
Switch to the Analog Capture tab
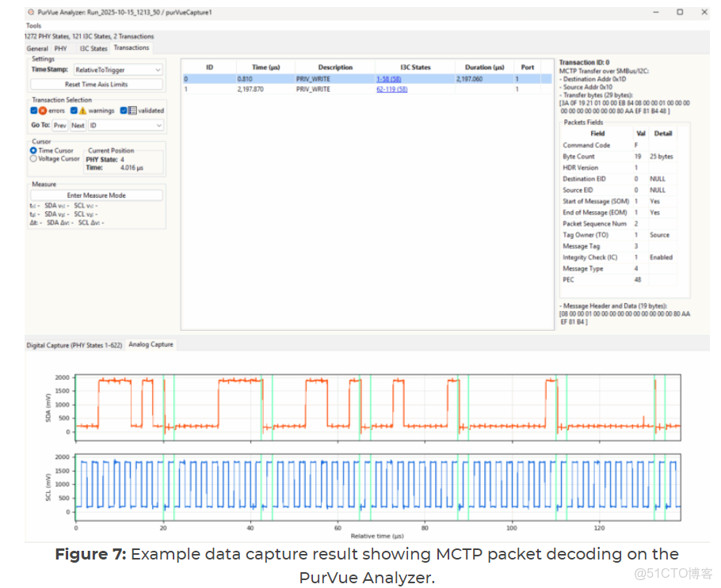pos(151,344)
